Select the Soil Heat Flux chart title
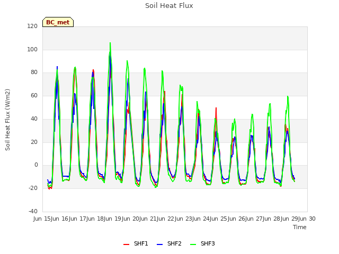The width and height of the screenshot is (339, 254). tap(169, 6)
